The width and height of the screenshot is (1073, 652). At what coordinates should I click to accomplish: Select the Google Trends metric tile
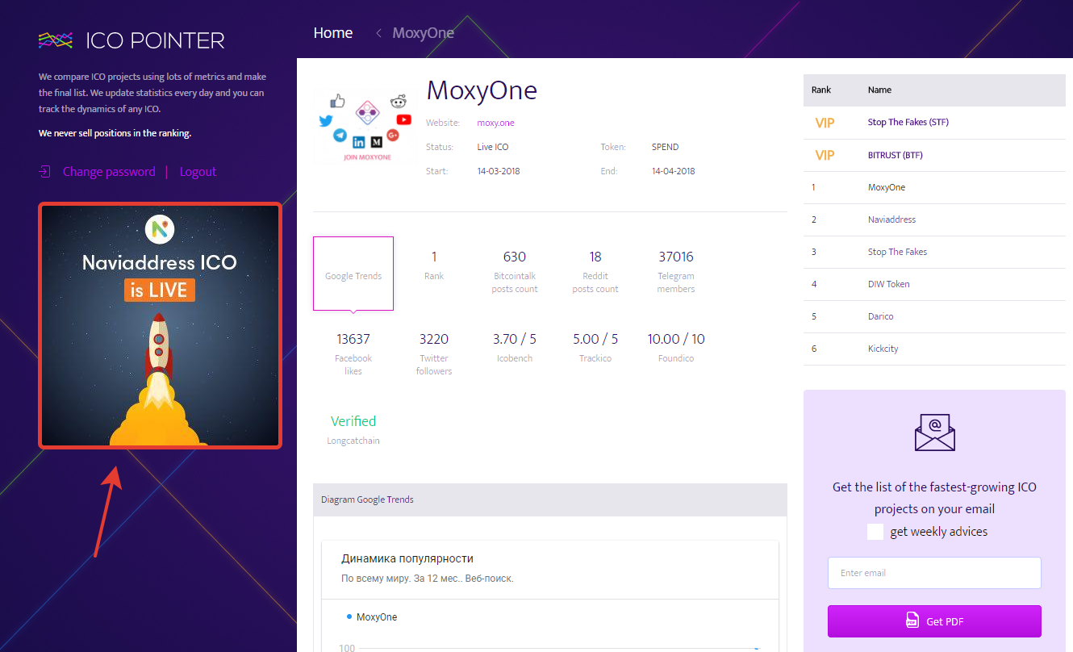(x=353, y=274)
